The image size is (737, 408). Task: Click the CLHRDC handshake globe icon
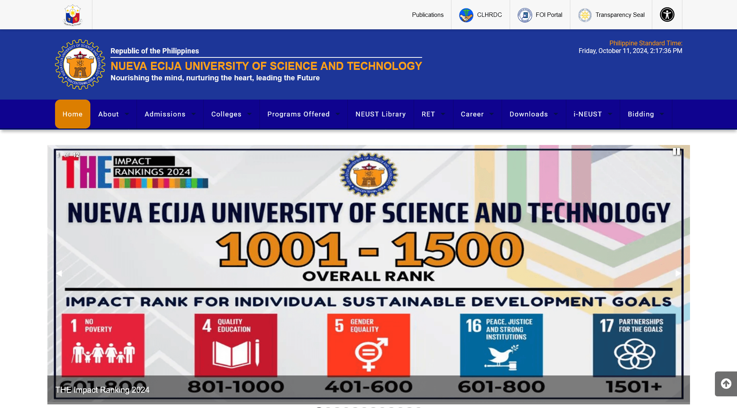point(466,15)
